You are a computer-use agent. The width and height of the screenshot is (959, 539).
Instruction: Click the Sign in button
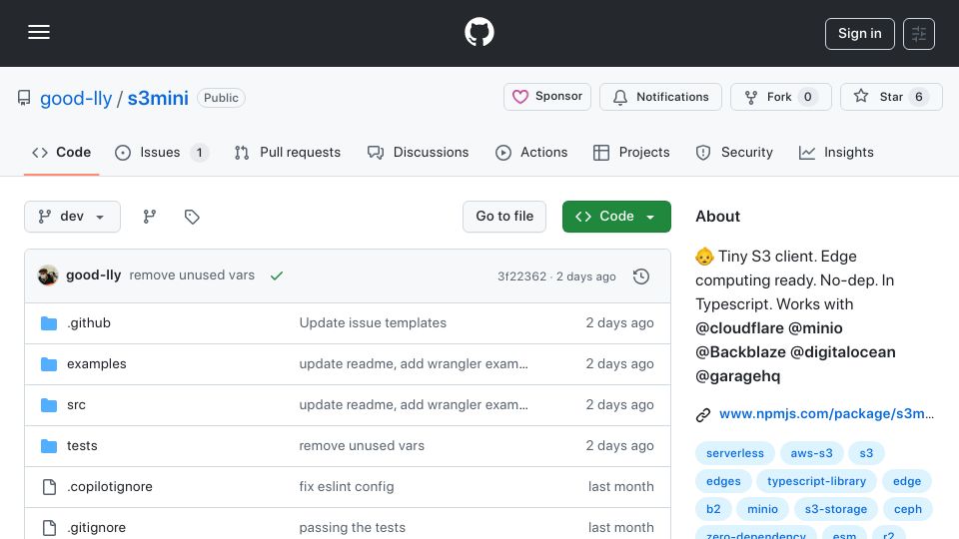point(859,34)
